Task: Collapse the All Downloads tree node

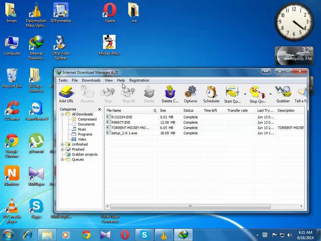Action: coord(62,114)
